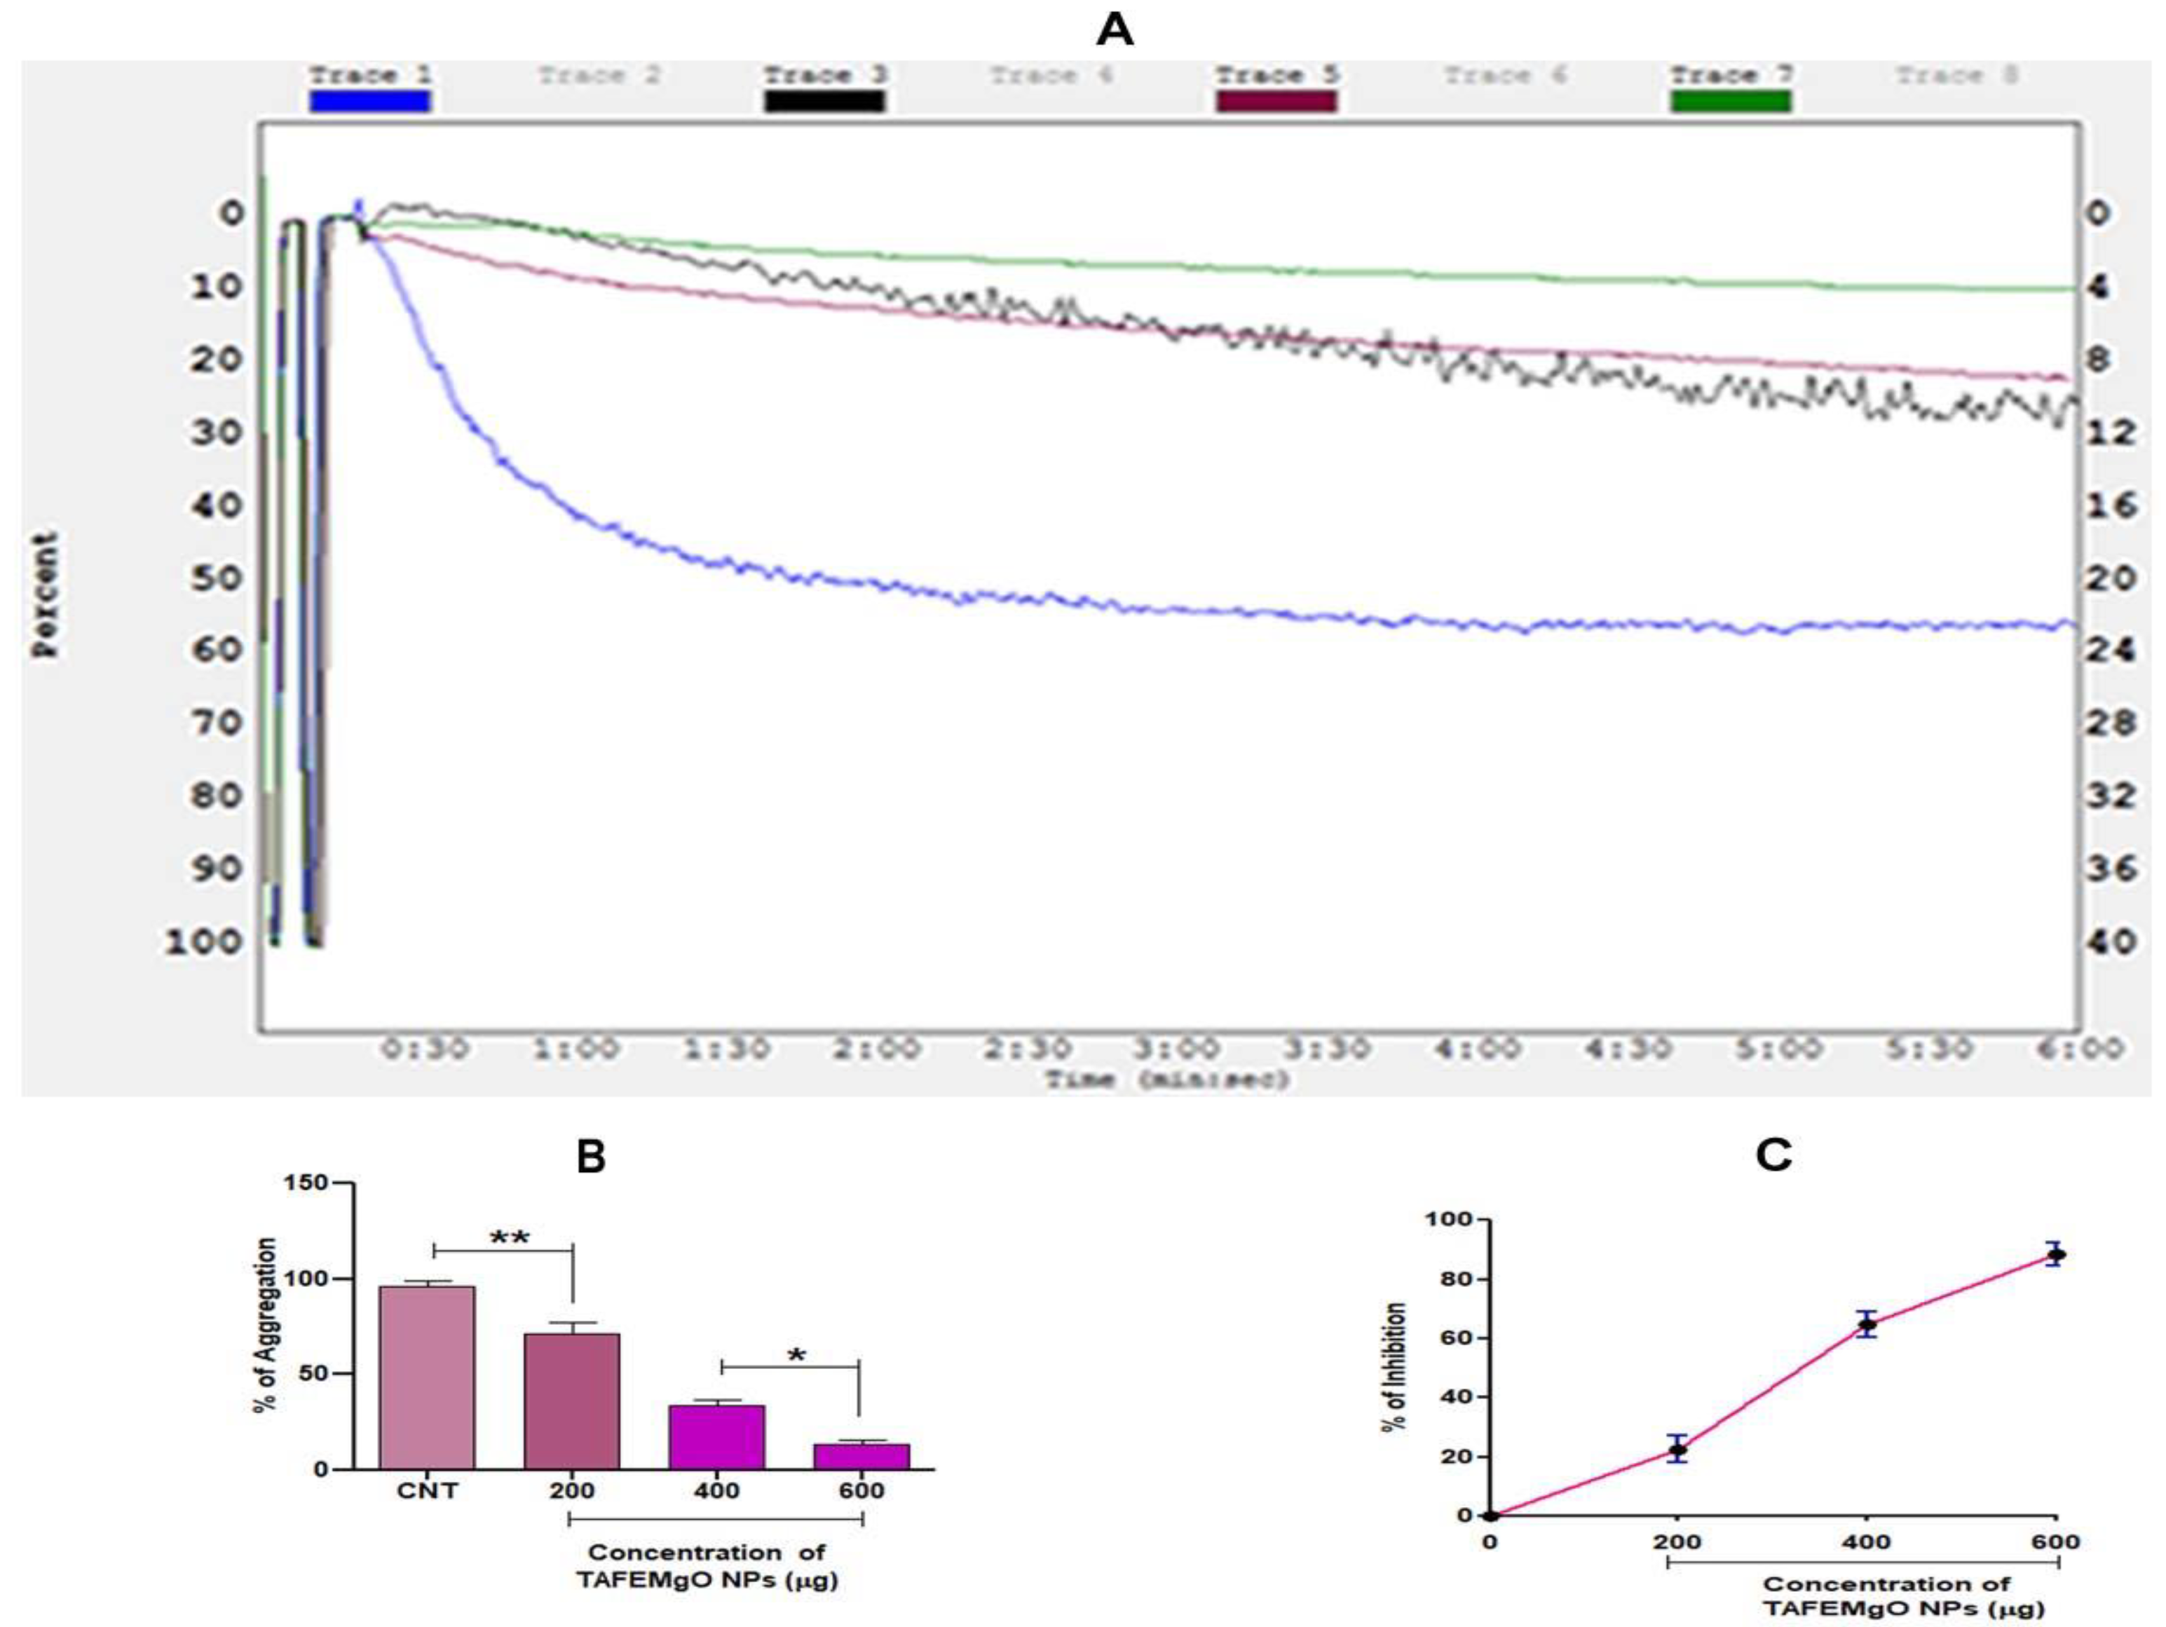Click the Trace 5 legend label
The image size is (2166, 1627).
(x=1277, y=76)
